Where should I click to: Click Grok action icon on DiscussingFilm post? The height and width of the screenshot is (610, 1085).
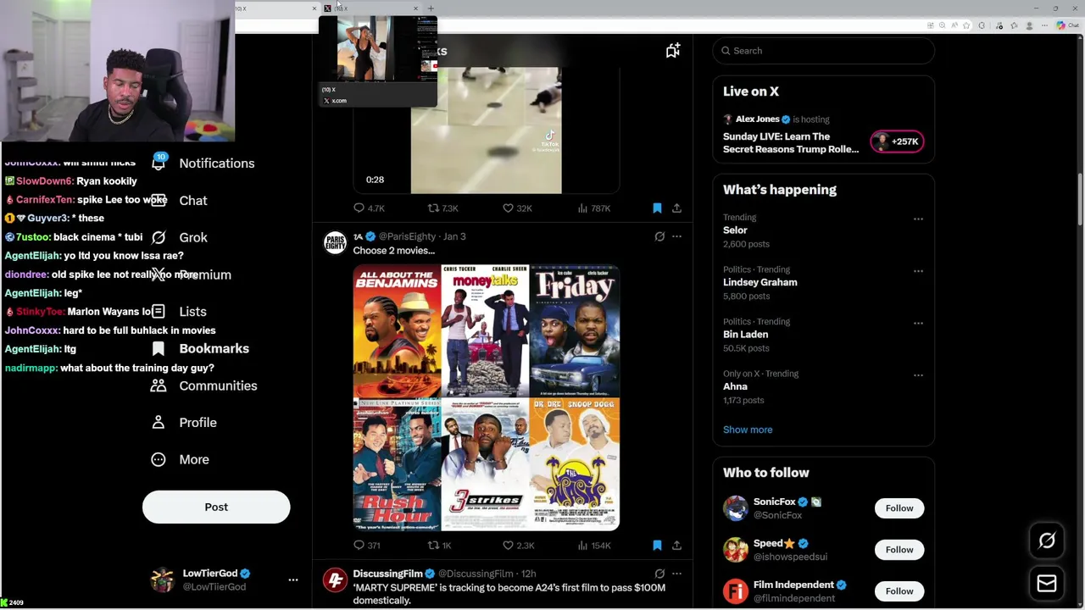click(659, 574)
